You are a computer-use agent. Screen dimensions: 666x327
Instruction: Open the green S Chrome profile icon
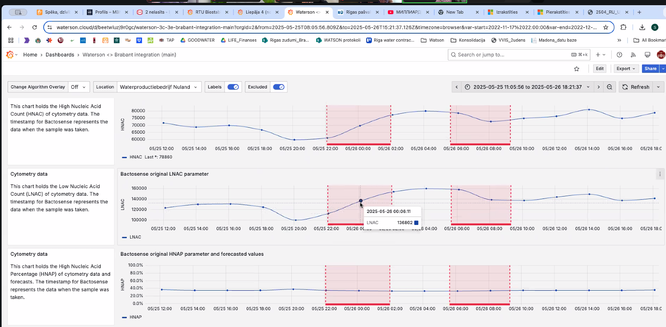point(655,27)
